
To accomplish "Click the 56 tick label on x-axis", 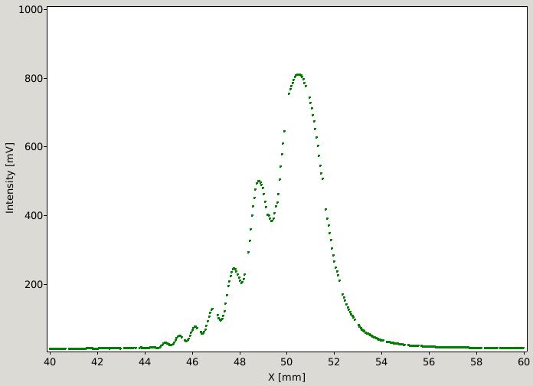I will click(x=429, y=361).
